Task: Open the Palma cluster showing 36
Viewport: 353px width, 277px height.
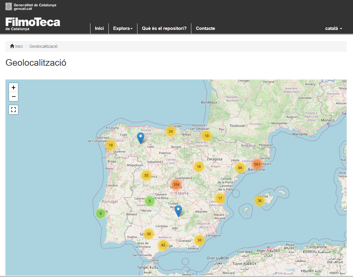Action: click(x=260, y=201)
